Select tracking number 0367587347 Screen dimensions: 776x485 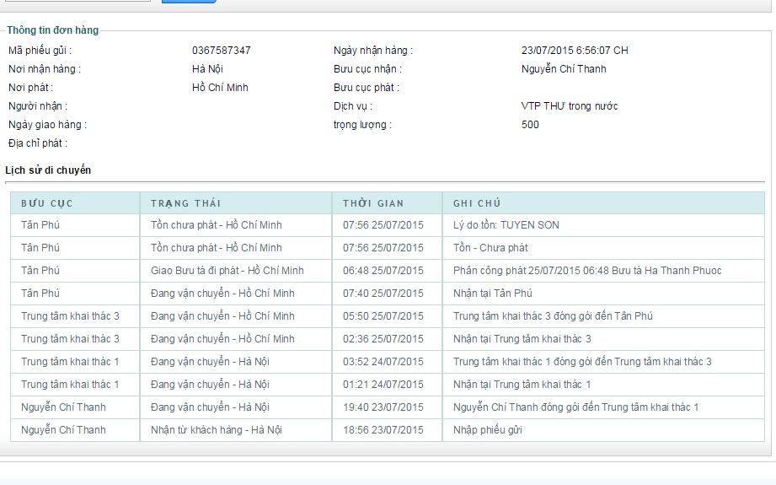[221, 51]
